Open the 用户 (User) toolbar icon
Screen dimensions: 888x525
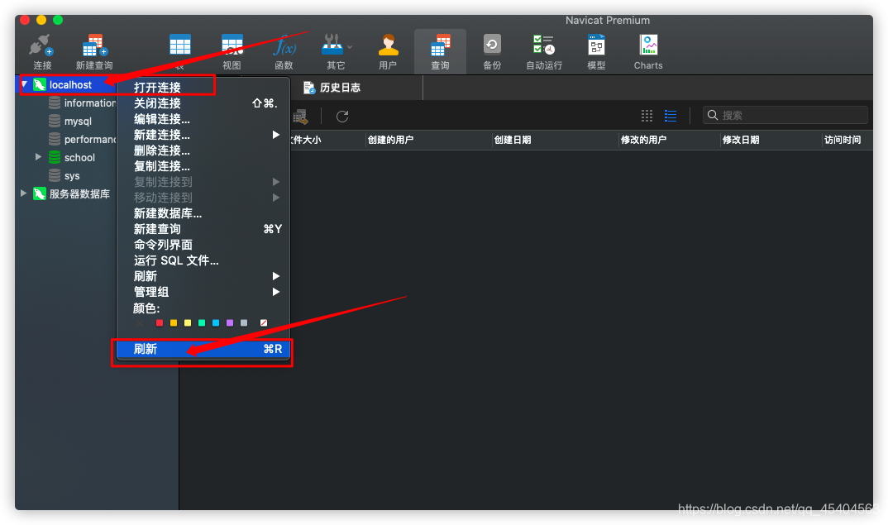388,51
